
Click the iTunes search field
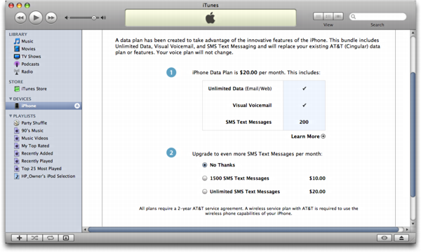377,17
